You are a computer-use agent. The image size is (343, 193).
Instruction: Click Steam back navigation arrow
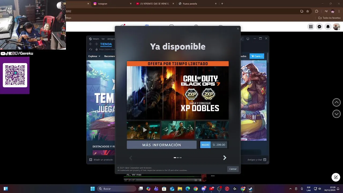pos(90,44)
